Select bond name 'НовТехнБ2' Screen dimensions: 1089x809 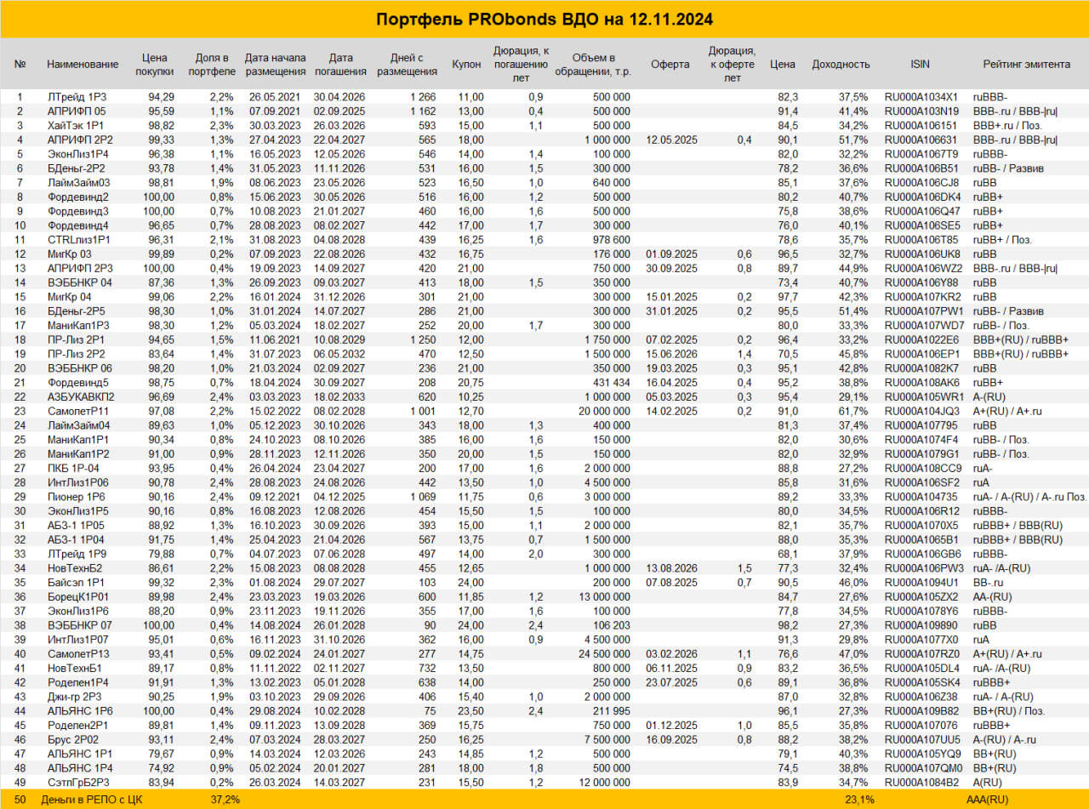pos(77,567)
